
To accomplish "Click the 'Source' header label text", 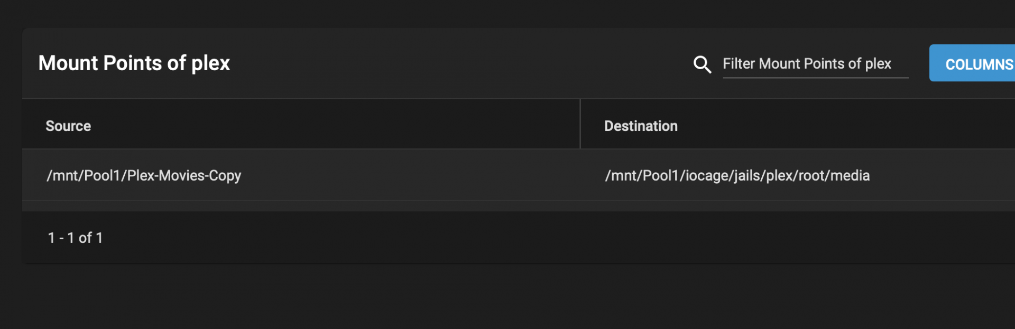I will pos(68,126).
